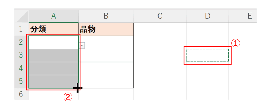Select column B header

pos(106,16)
